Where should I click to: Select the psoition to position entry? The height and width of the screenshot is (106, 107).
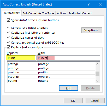coord(51,72)
